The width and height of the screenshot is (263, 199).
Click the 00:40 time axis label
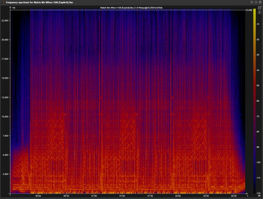pos(66,196)
